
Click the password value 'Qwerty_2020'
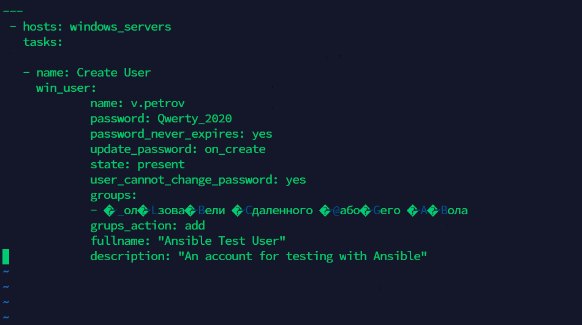(x=194, y=119)
